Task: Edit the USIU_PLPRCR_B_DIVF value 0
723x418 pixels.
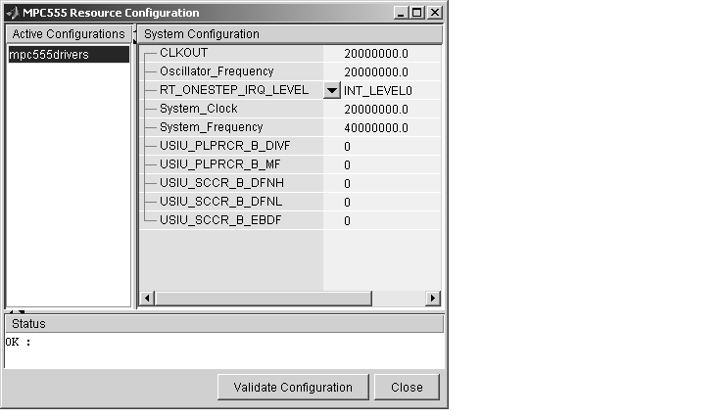Action: 382,147
